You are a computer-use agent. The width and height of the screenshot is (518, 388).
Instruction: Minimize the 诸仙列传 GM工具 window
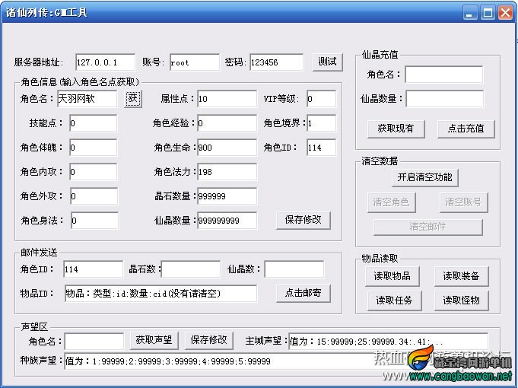(469, 13)
